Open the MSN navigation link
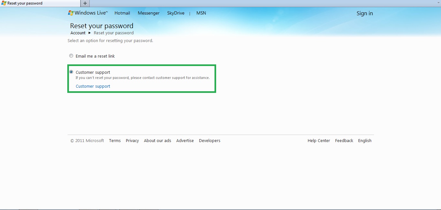Screen dimensions: 441x210 tap(201, 13)
